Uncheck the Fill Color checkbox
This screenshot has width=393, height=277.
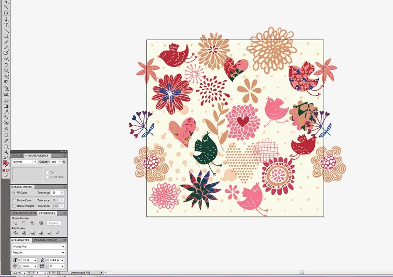pos(14,193)
